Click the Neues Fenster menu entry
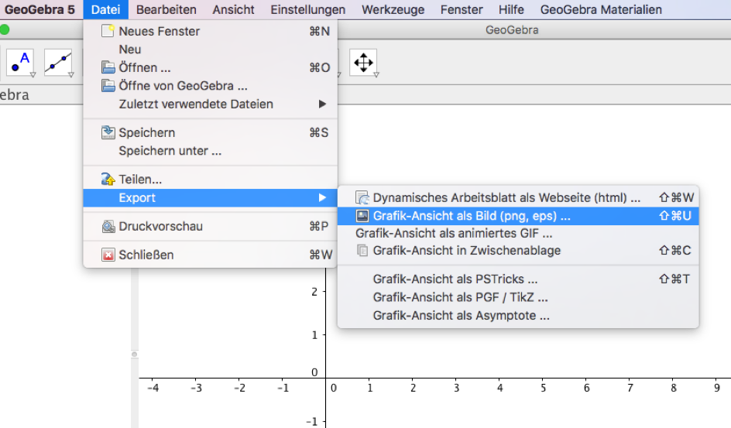This screenshot has width=731, height=428. pyautogui.click(x=159, y=31)
